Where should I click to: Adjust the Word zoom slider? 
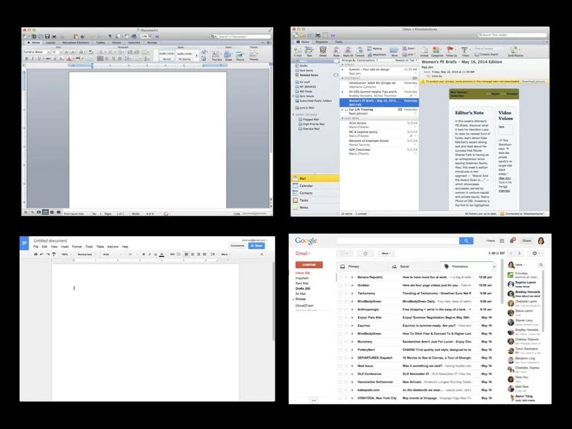(x=254, y=214)
